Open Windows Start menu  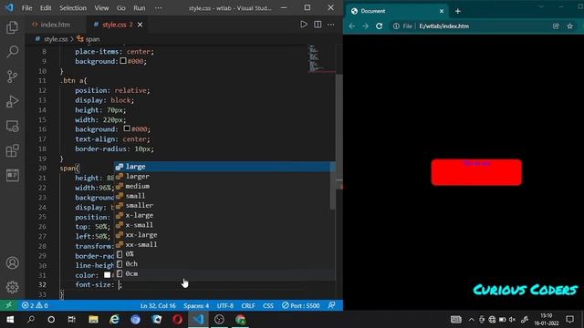10,320
